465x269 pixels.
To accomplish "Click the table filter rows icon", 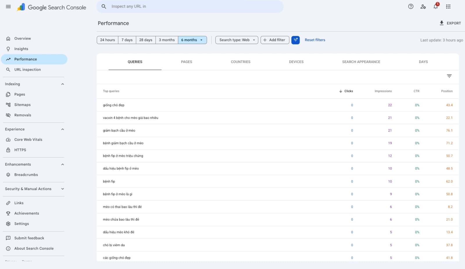I will click(449, 76).
